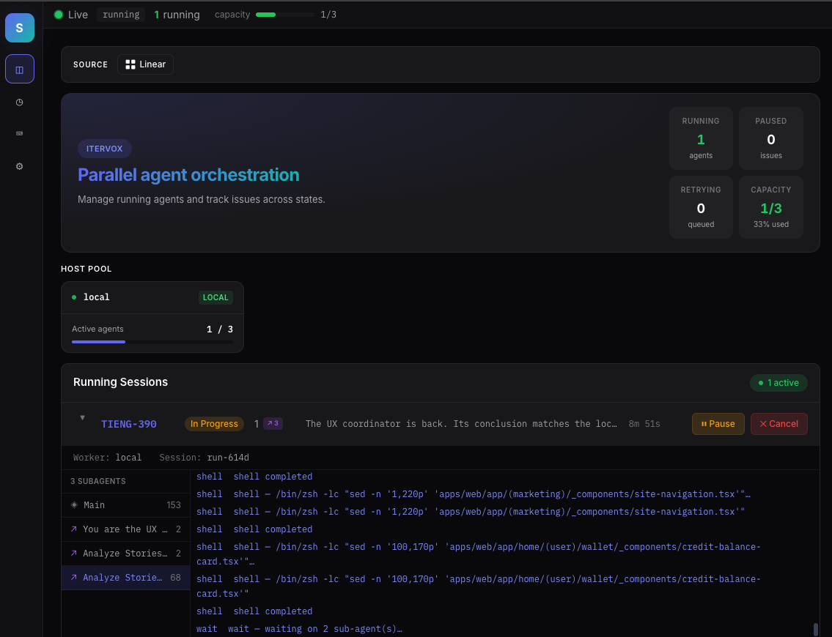832x637 pixels.
Task: Click the Paused issues stat card
Action: 771,138
